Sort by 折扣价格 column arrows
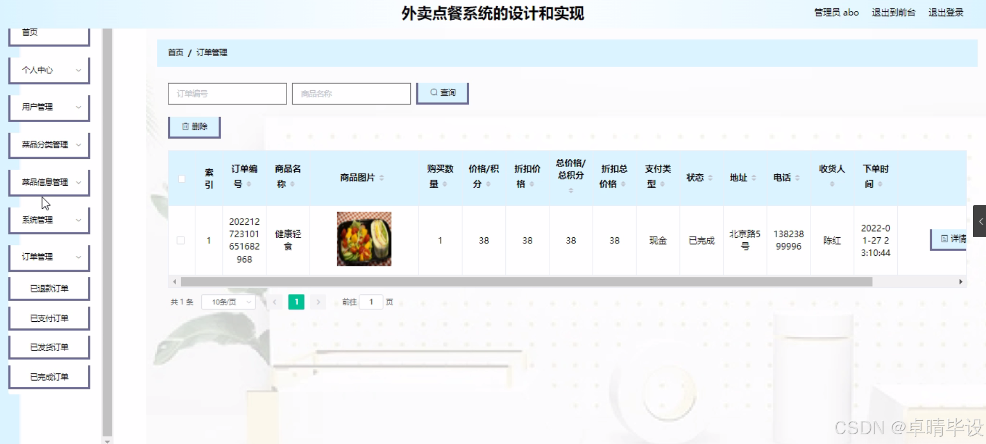 [532, 184]
